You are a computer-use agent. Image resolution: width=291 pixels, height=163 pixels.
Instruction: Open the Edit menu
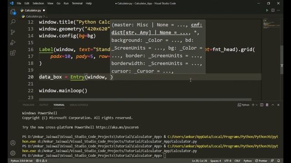(27, 3)
